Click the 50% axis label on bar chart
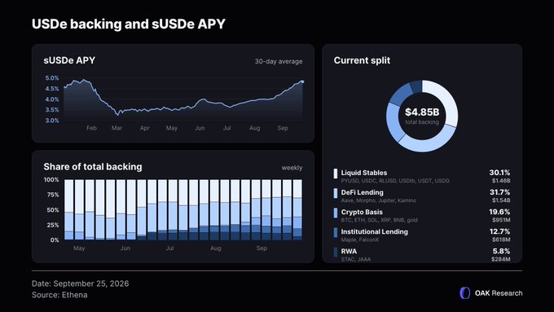554x312 pixels. (53, 210)
